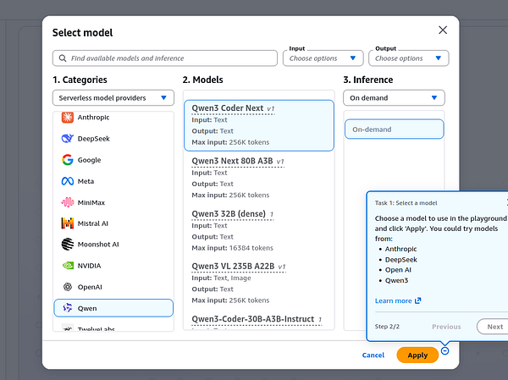Viewport: 508px width, 380px height.
Task: Click the MiniMax waveform icon
Action: pyautogui.click(x=68, y=202)
